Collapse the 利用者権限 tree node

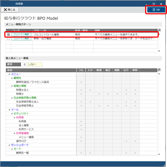14,133
